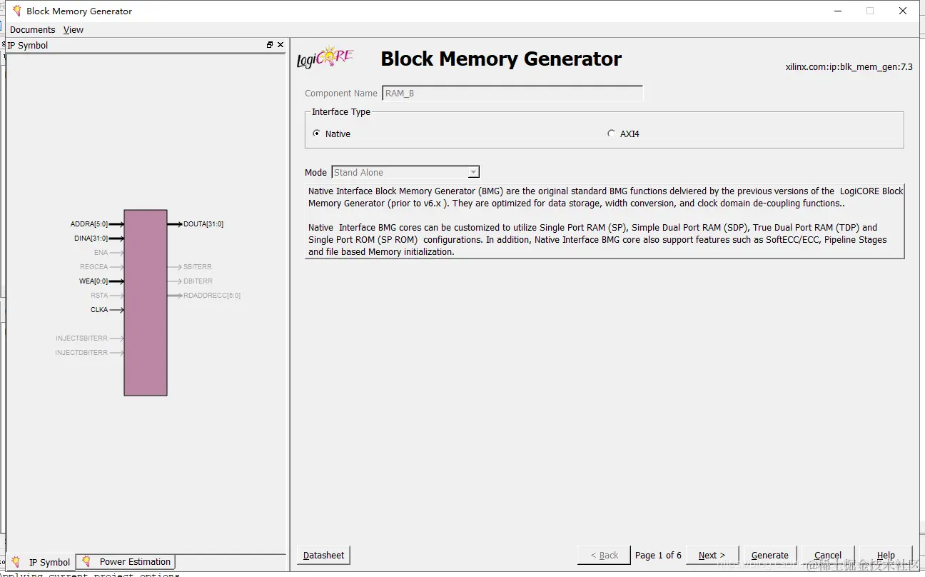This screenshot has width=925, height=577.
Task: Open the View menu
Action: coord(73,30)
